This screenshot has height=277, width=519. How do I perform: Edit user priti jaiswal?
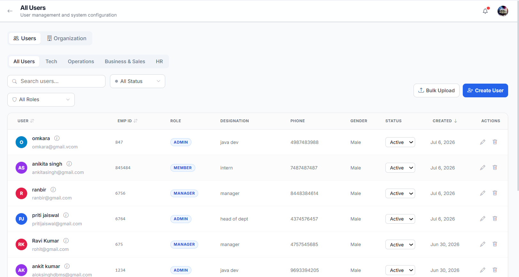click(x=483, y=219)
